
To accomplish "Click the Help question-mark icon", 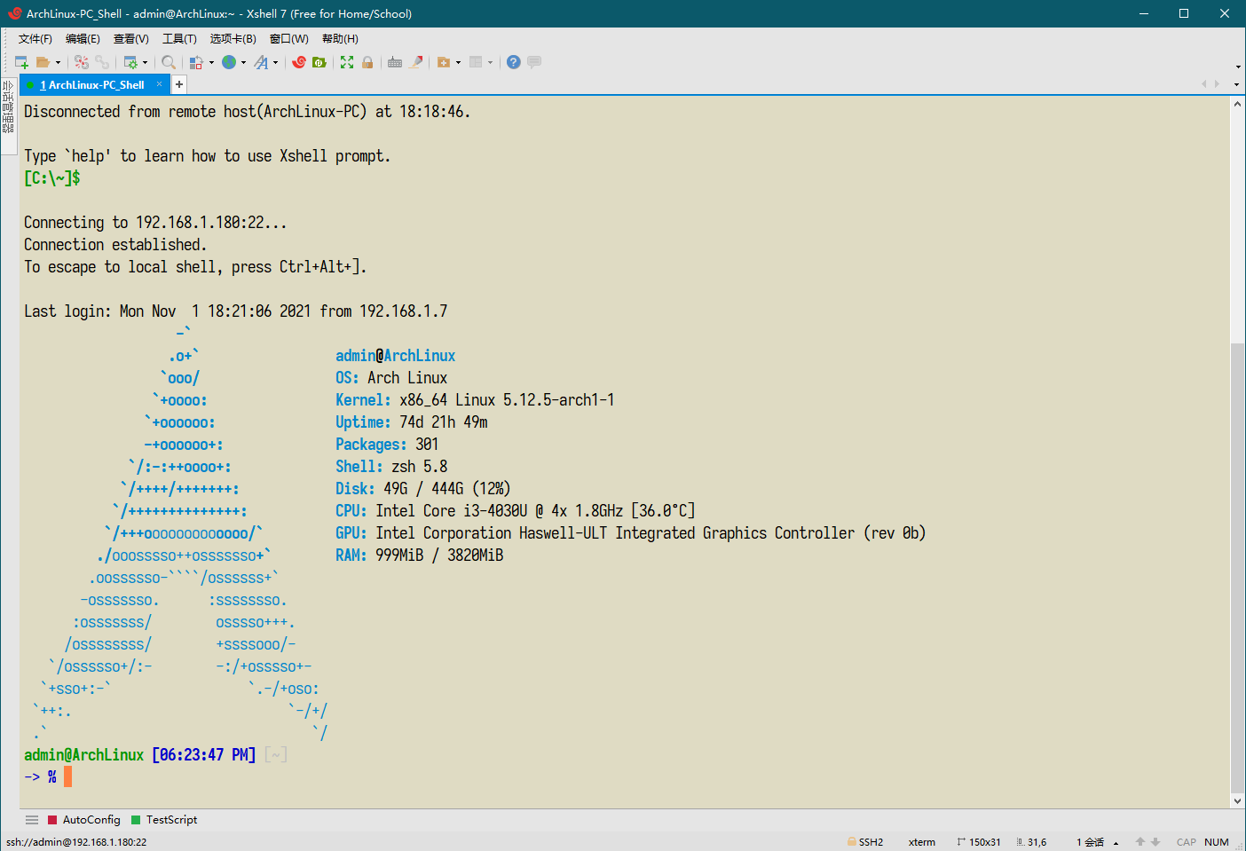I will [x=513, y=62].
